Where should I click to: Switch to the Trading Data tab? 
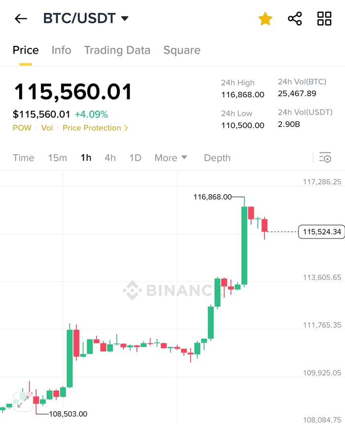coord(117,50)
